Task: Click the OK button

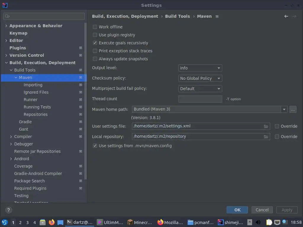Action: (237, 210)
